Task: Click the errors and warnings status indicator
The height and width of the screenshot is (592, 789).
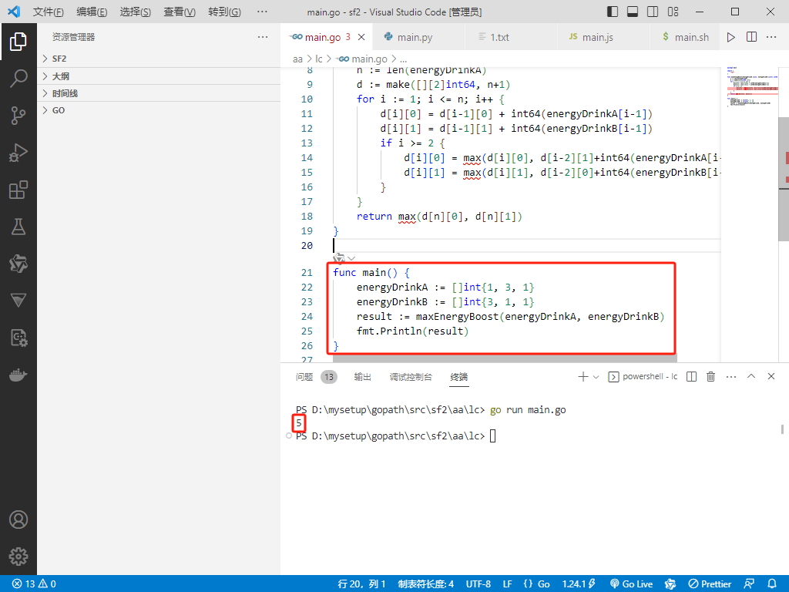Action: (34, 584)
